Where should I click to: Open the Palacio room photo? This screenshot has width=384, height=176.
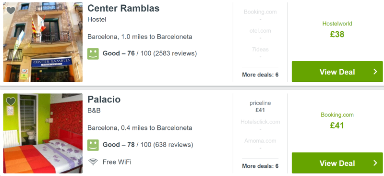(43, 133)
